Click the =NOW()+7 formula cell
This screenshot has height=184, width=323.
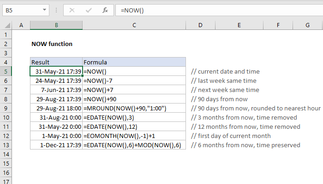[x=134, y=90]
